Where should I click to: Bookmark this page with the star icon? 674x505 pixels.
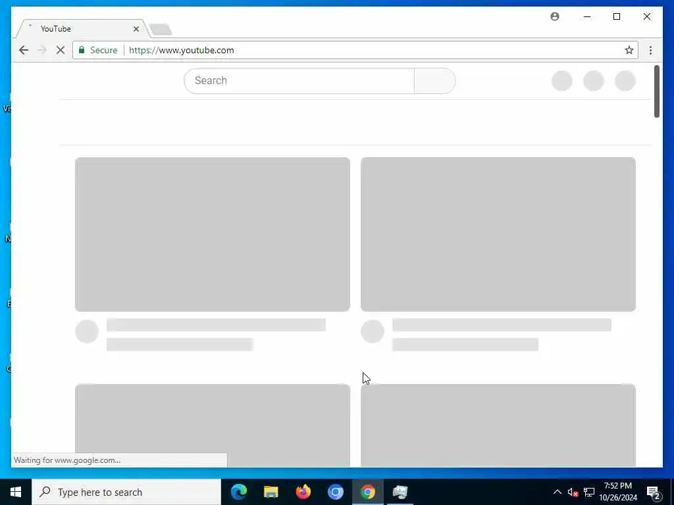point(629,50)
